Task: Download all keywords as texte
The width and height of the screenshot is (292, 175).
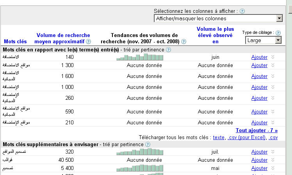Action: (x=219, y=138)
